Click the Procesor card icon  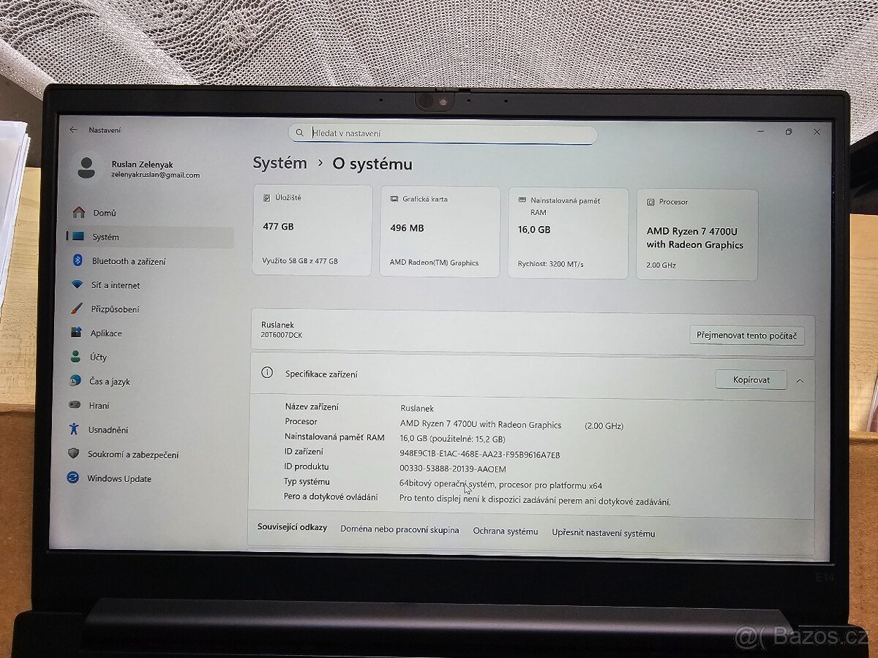[650, 202]
